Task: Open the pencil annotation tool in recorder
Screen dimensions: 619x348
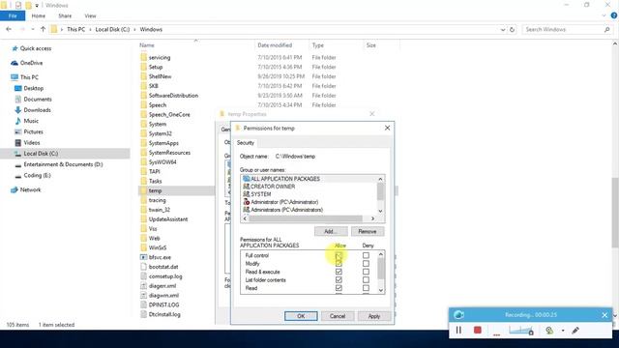Action: 575,331
